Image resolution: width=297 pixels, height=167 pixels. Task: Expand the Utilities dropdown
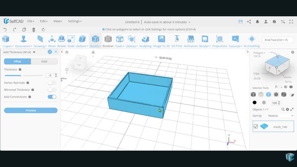coord(132,46)
